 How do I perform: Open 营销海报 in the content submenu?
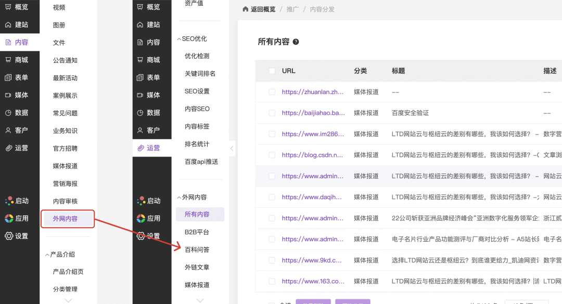(65, 183)
